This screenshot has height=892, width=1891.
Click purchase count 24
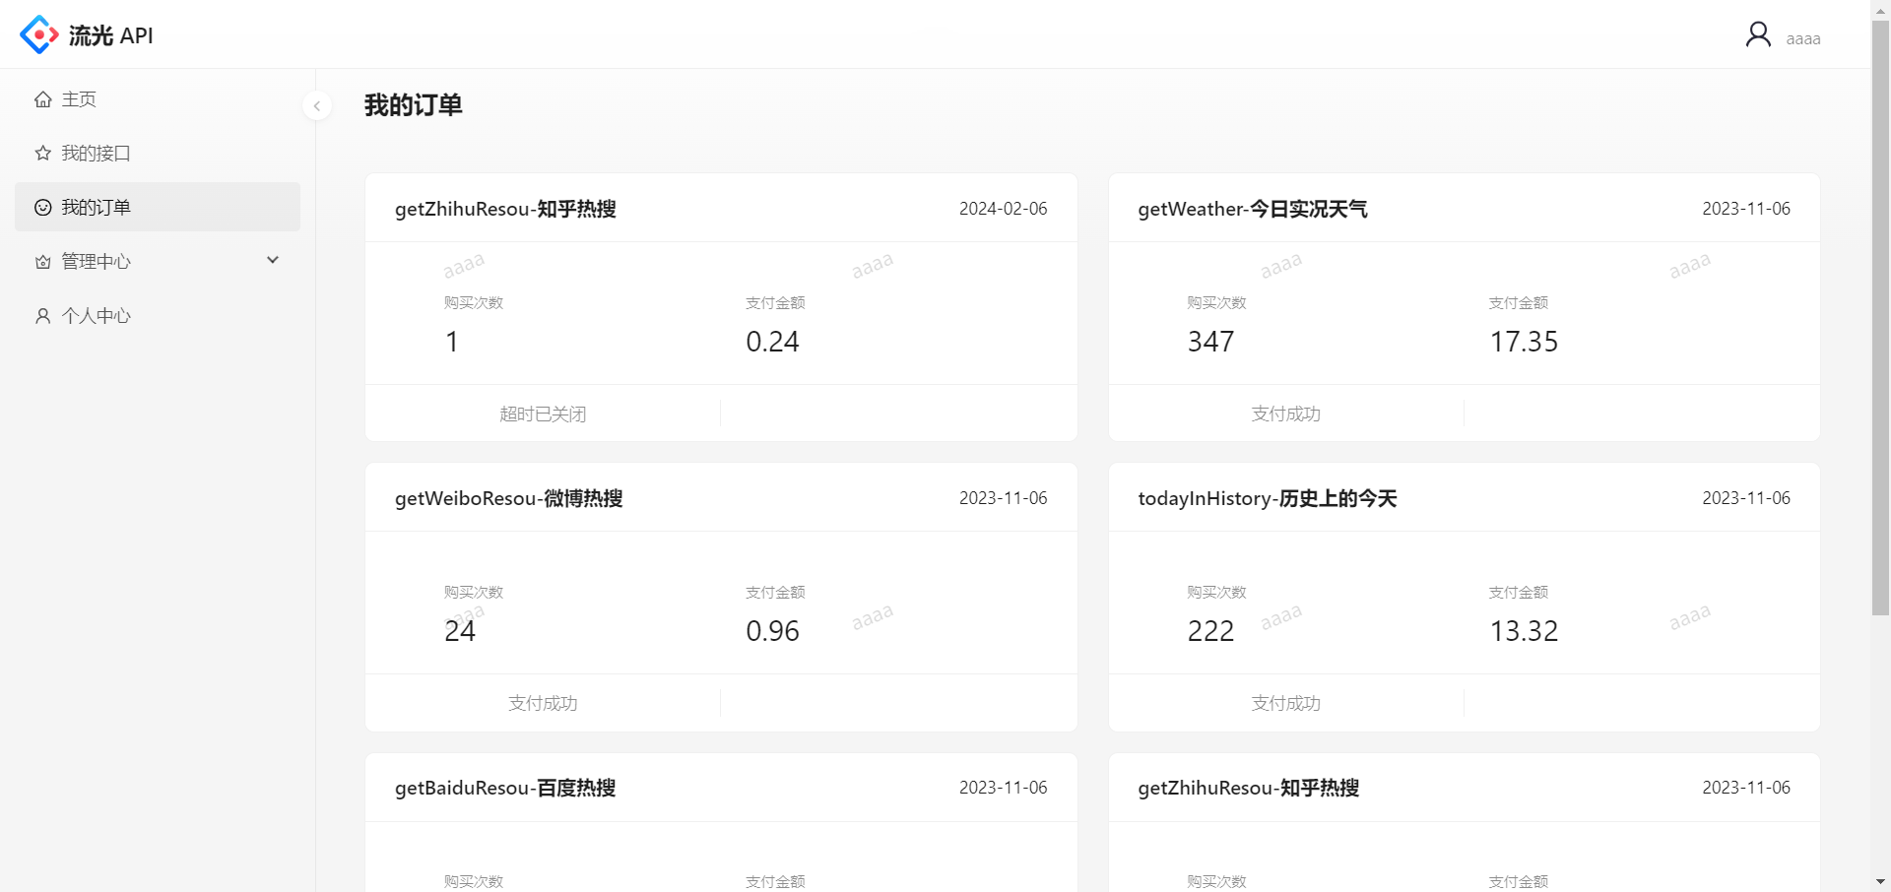click(x=460, y=631)
